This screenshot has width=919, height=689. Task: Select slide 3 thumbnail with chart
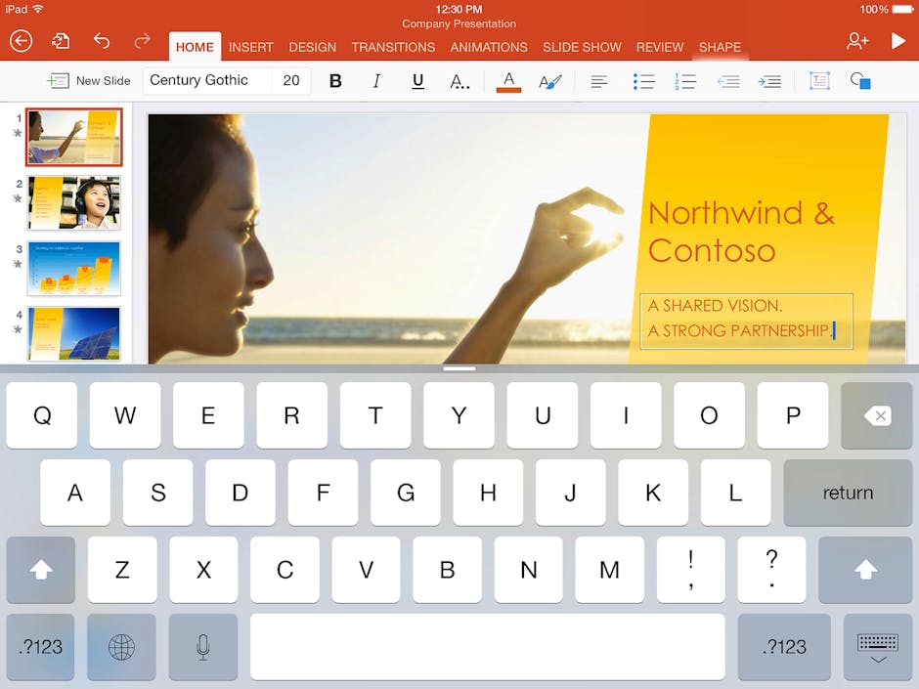74,268
